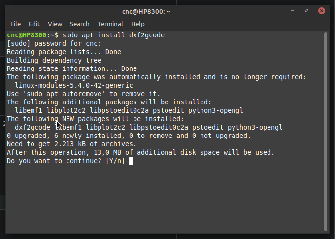Open the Search menu
The height and width of the screenshot is (239, 335).
[79, 24]
